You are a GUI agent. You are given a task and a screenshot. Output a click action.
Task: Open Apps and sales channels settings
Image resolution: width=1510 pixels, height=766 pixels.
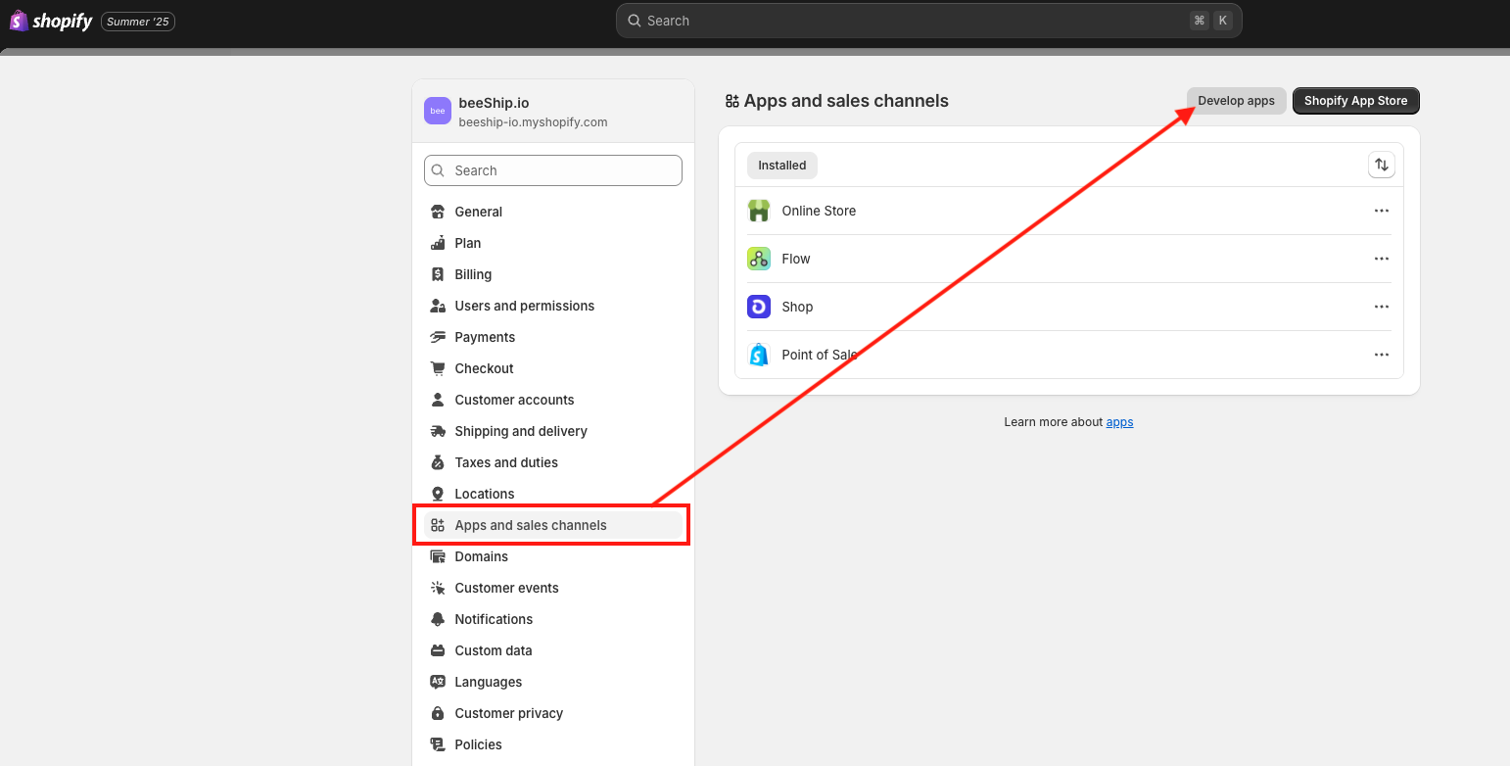[x=530, y=525]
